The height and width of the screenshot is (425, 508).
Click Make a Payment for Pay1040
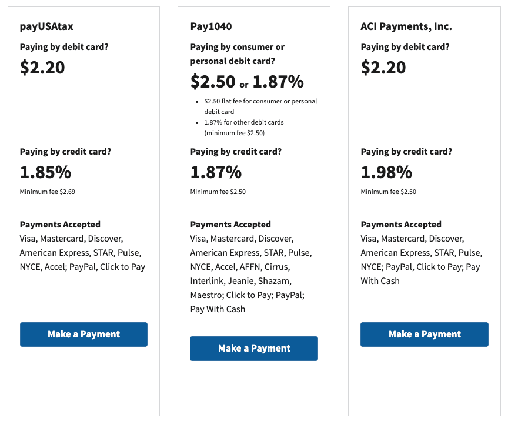(254, 348)
